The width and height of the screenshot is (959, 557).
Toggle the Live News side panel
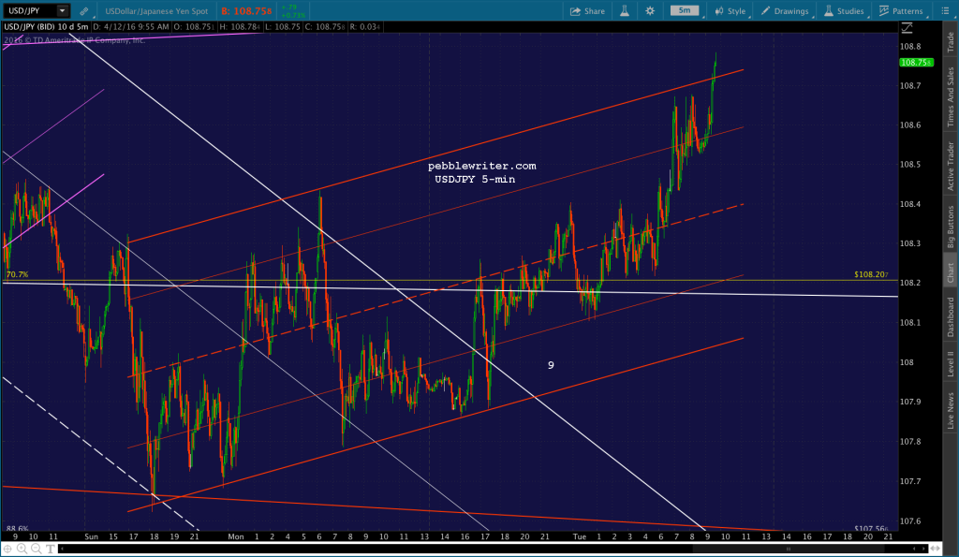[951, 410]
